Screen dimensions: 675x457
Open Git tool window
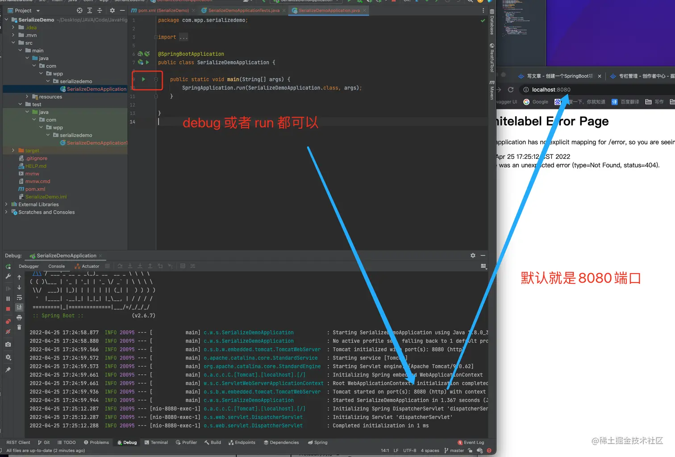coord(43,442)
